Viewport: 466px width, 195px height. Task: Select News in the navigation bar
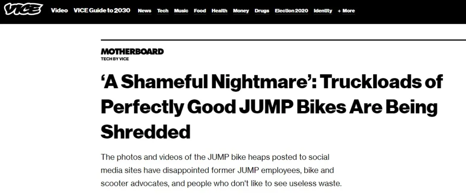(145, 11)
